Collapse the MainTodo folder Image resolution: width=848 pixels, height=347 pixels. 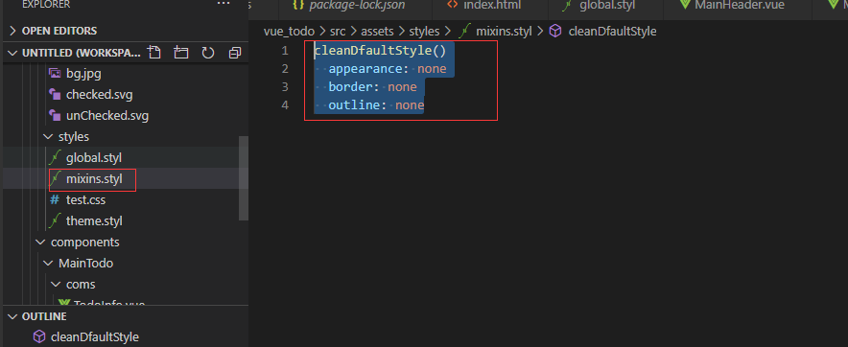[x=48, y=264]
